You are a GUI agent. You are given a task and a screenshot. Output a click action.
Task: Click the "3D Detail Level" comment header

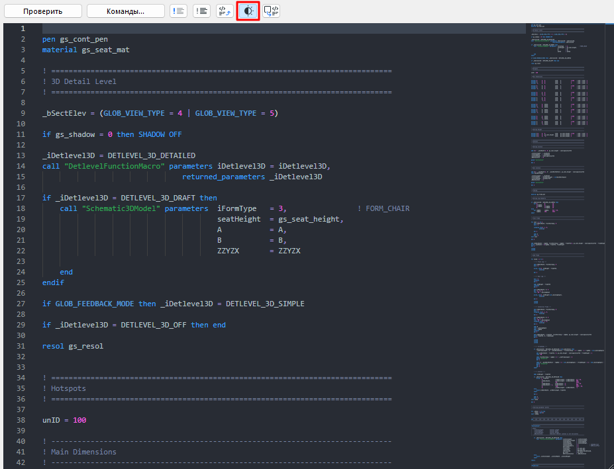click(83, 81)
